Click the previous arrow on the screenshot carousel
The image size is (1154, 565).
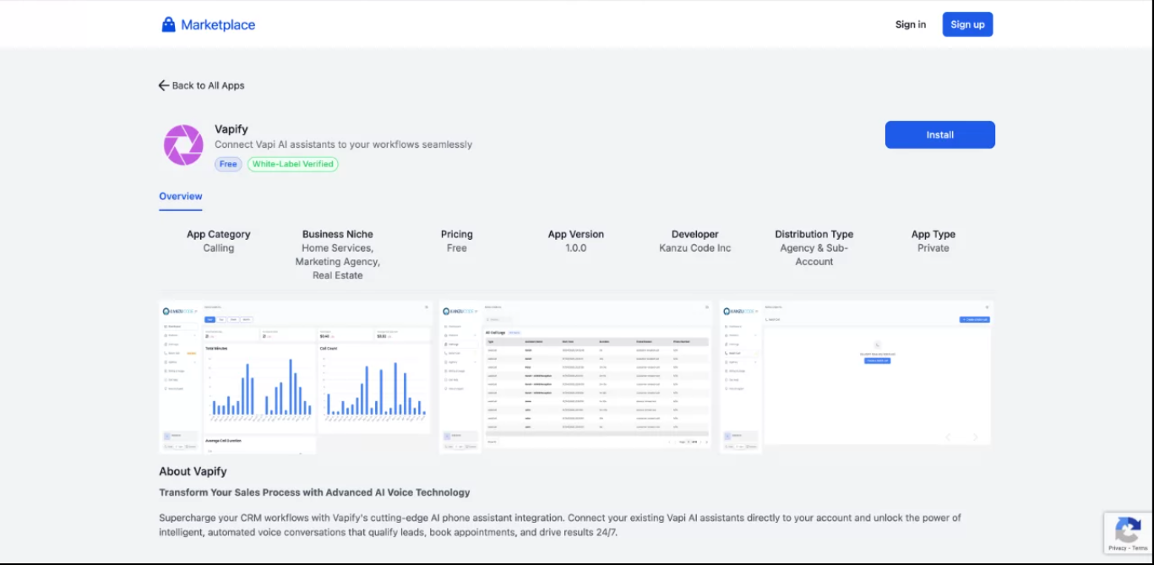click(x=948, y=437)
